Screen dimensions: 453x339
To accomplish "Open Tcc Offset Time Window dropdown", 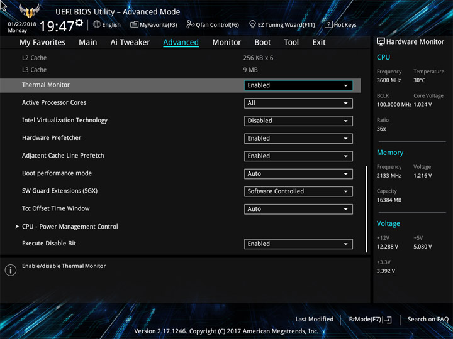I will pyautogui.click(x=298, y=209).
